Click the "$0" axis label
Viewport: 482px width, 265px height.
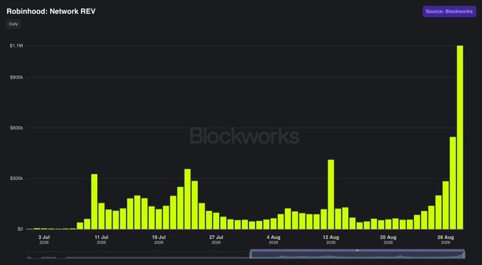[x=20, y=229]
